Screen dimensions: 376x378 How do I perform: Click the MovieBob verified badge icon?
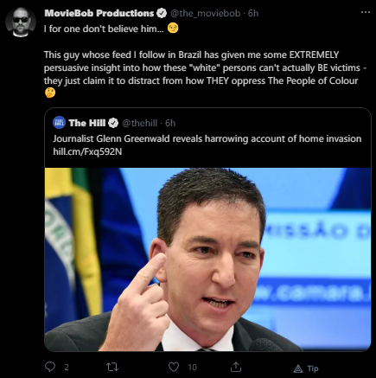click(162, 13)
